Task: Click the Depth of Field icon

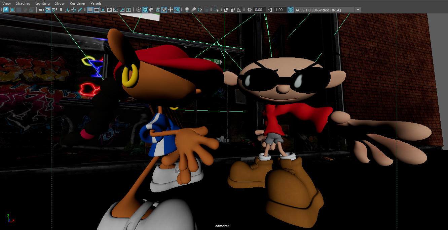Action: click(x=206, y=10)
